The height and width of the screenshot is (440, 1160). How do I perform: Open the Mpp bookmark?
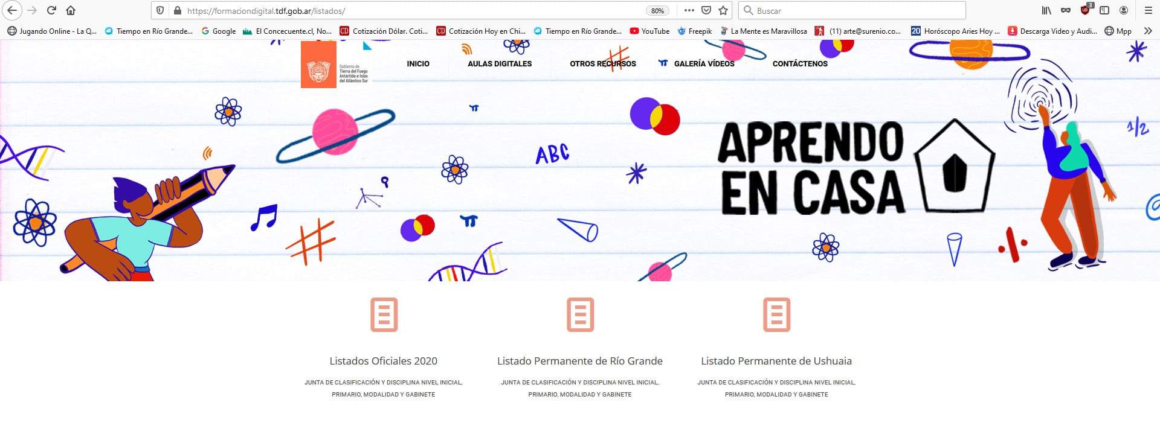(x=1118, y=31)
